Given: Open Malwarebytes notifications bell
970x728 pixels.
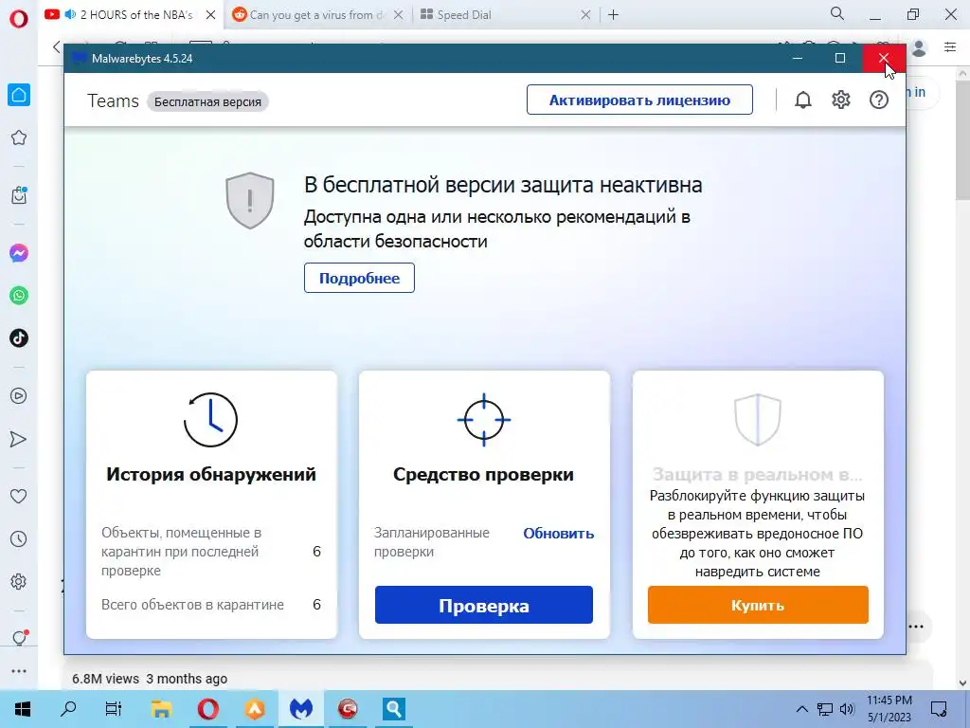Looking at the screenshot, I should [x=802, y=100].
